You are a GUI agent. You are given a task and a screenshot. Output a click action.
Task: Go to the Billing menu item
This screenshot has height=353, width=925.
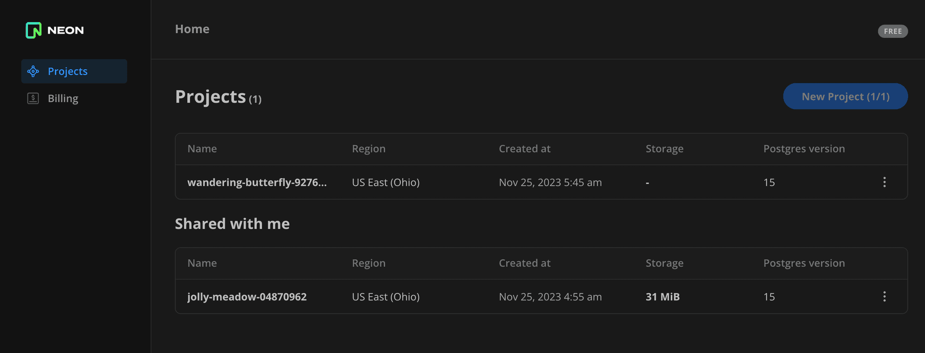coord(63,99)
